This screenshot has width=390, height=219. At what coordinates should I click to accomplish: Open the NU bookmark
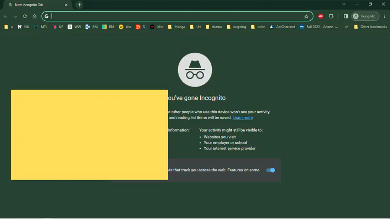(x=23, y=27)
